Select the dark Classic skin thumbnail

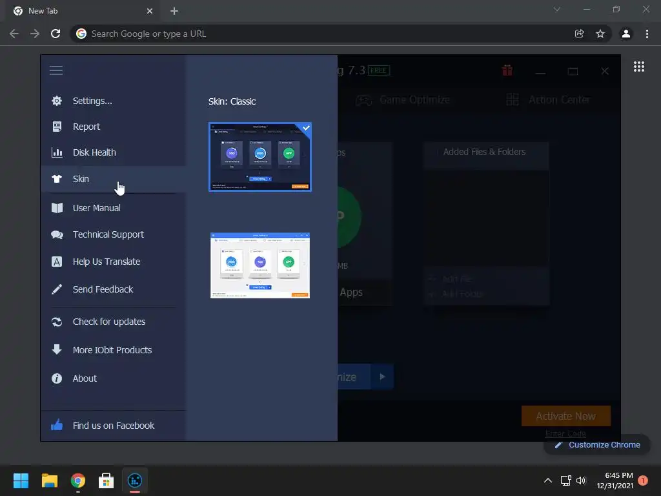coord(260,157)
